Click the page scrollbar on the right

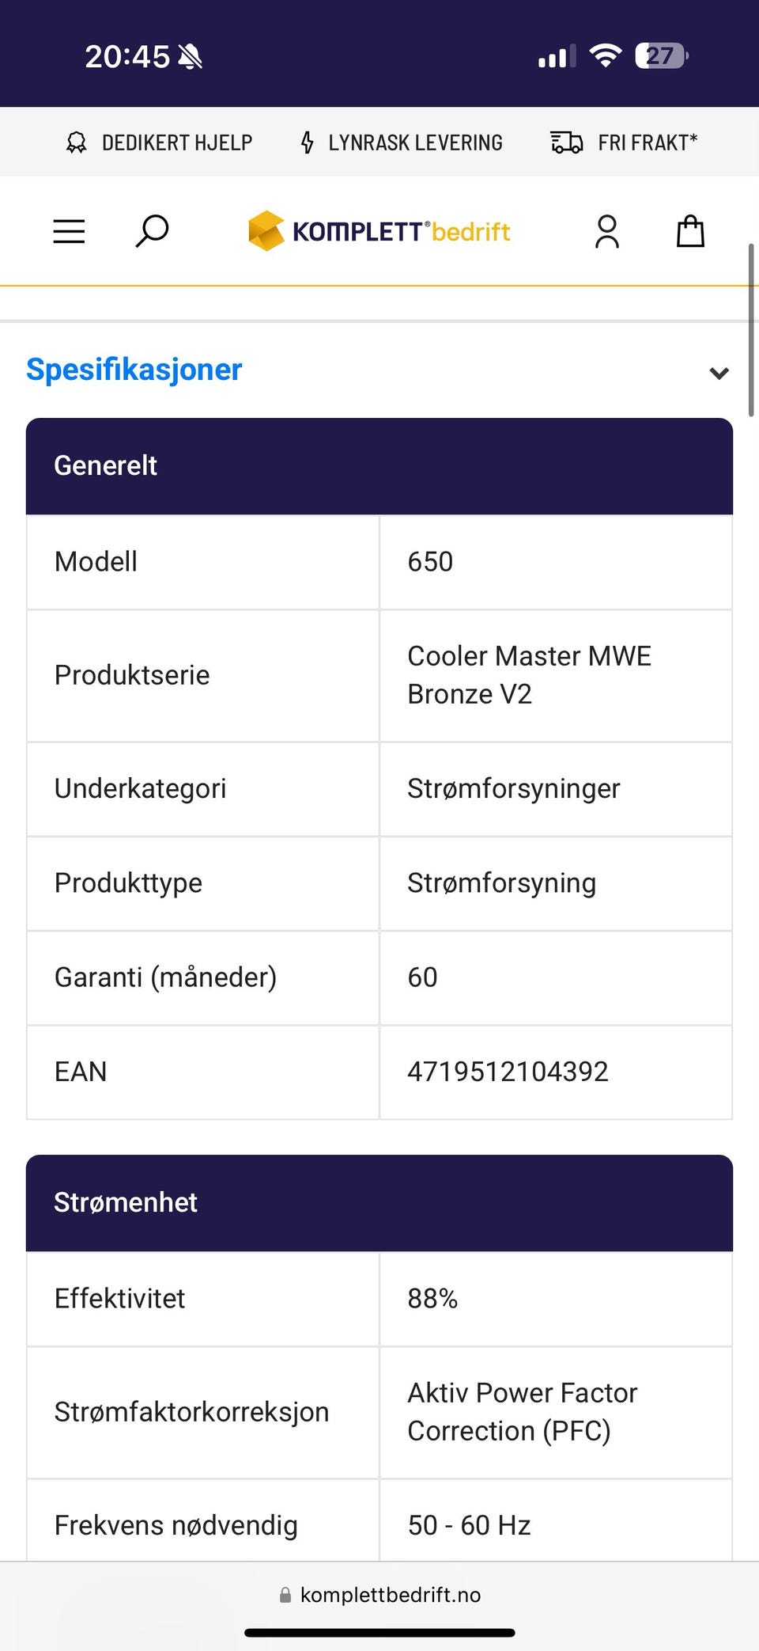pyautogui.click(x=751, y=329)
